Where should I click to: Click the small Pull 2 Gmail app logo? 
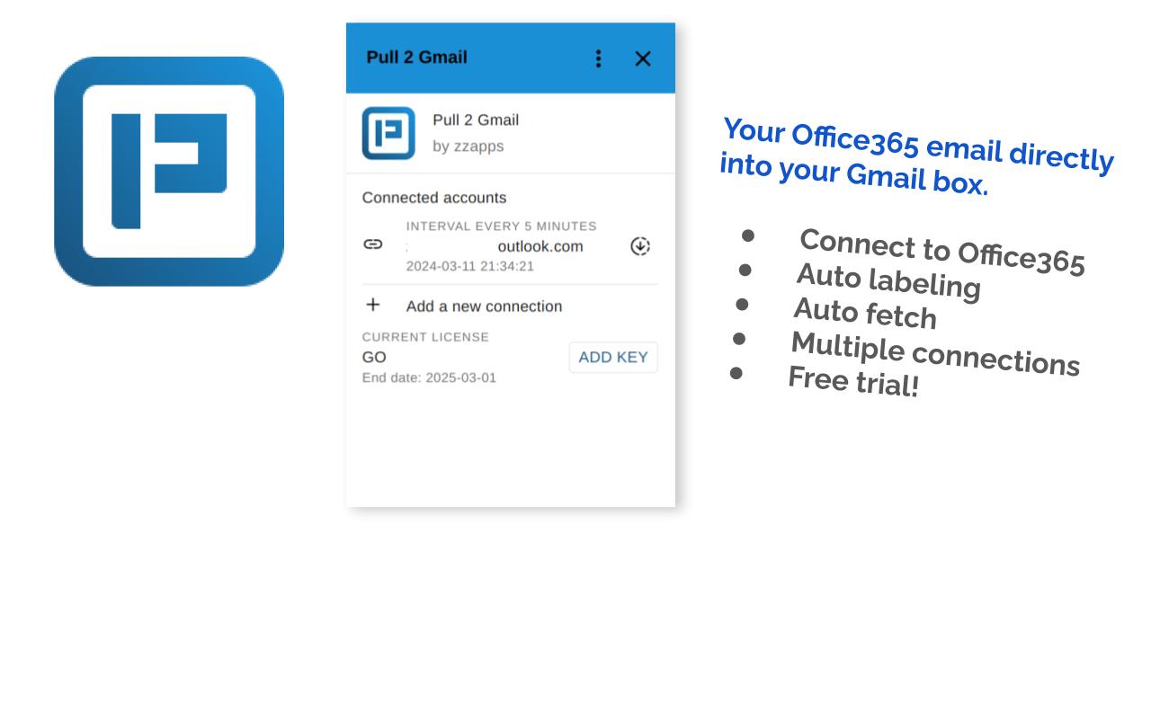(x=388, y=133)
